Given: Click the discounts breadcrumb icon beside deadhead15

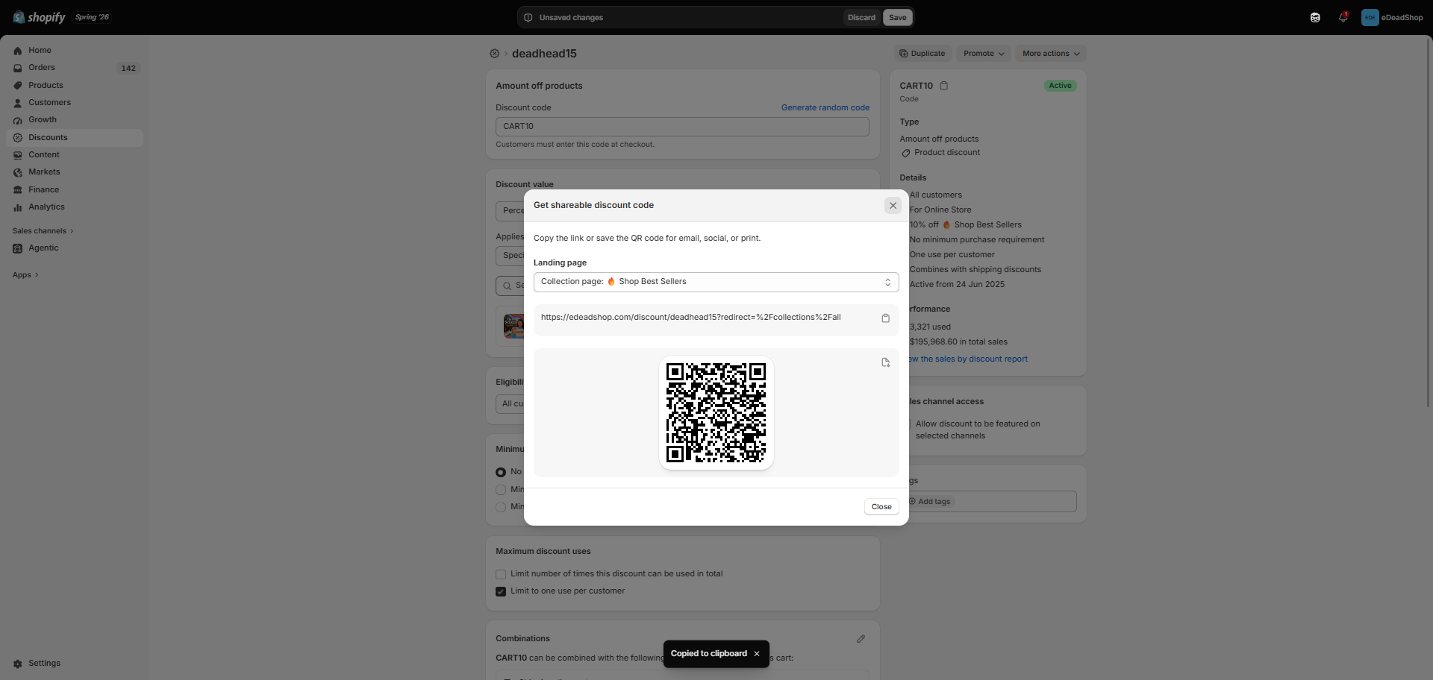Looking at the screenshot, I should 494,54.
